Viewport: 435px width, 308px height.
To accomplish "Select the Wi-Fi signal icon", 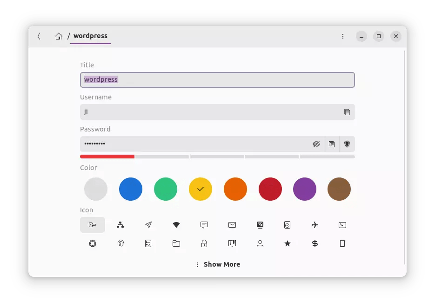I will (x=176, y=225).
